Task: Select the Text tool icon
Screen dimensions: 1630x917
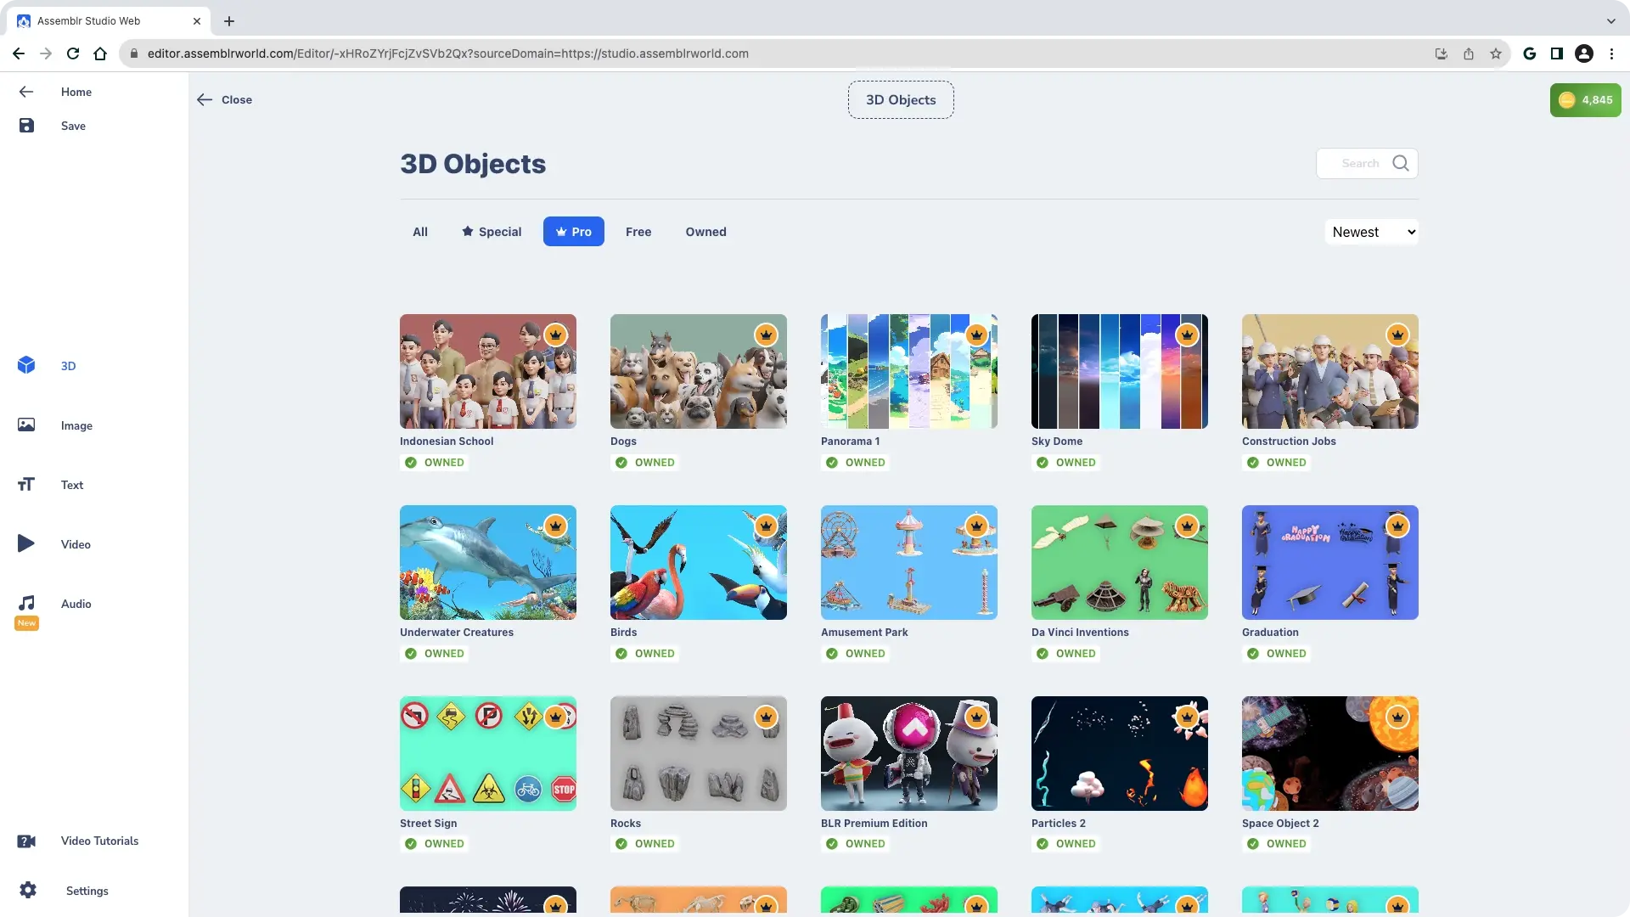Action: [26, 484]
